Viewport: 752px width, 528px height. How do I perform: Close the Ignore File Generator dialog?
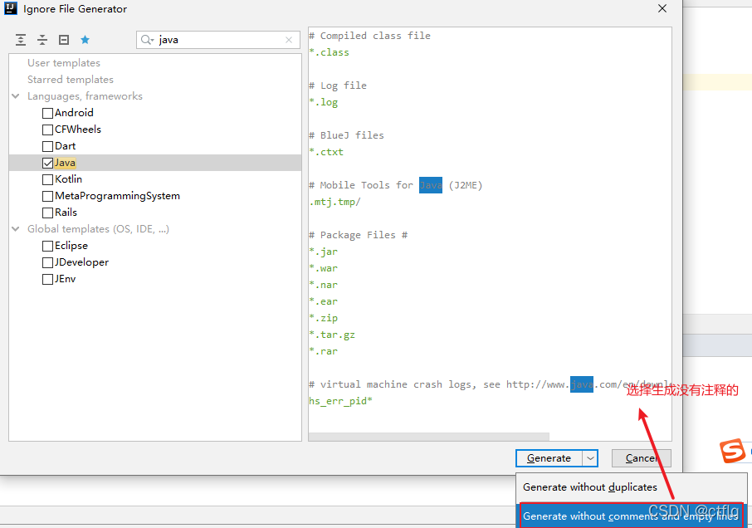pos(662,8)
